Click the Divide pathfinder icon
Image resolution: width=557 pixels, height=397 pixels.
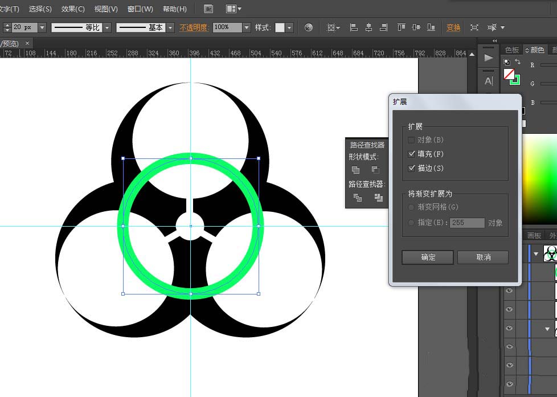point(357,198)
